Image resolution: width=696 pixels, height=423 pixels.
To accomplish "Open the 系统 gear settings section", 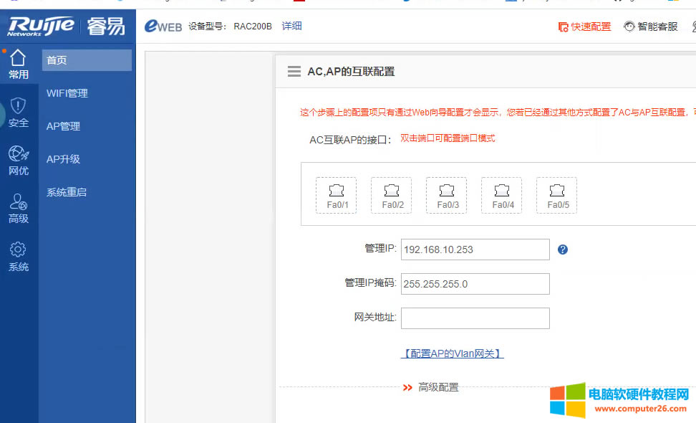I will (x=19, y=256).
